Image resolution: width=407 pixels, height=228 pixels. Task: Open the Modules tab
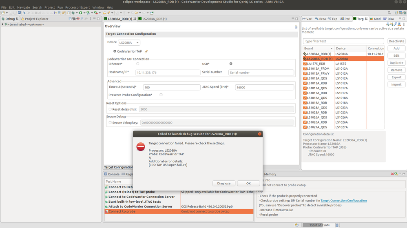click(375, 19)
